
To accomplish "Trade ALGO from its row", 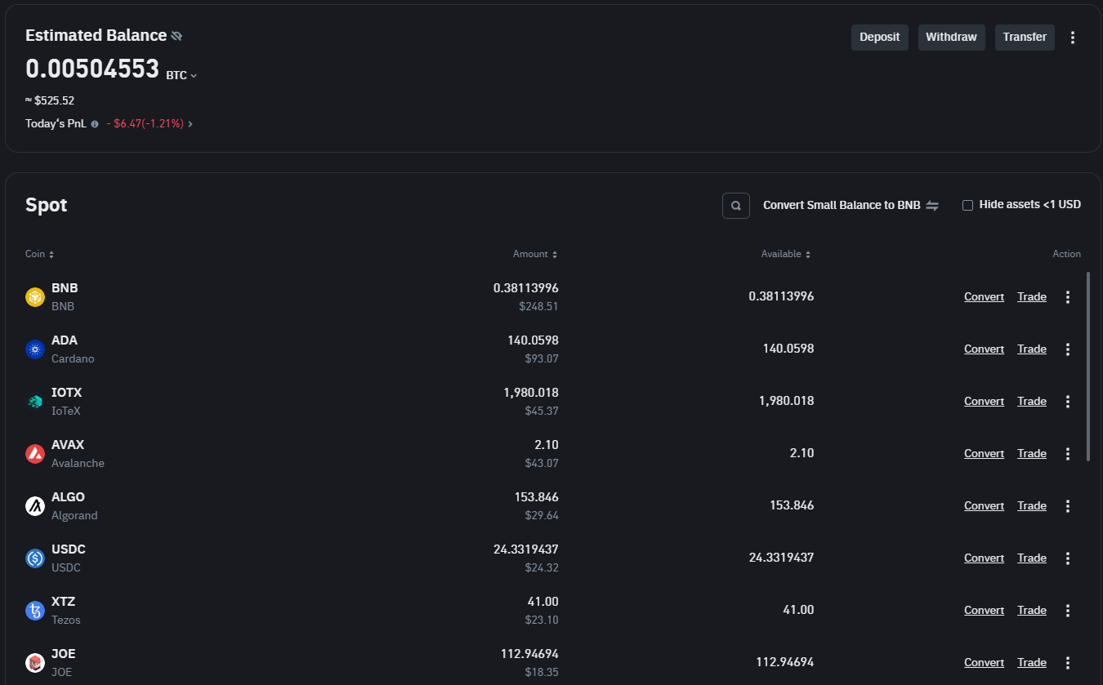I will [x=1032, y=506].
